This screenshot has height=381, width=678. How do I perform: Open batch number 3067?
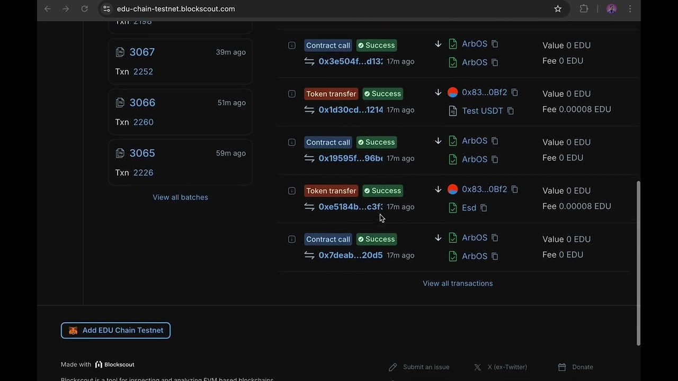pos(142,52)
